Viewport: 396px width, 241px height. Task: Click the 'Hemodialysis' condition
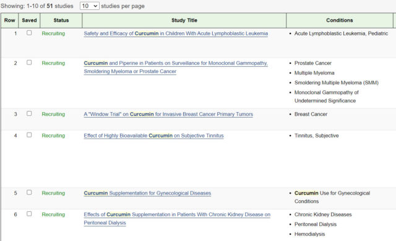(309, 234)
